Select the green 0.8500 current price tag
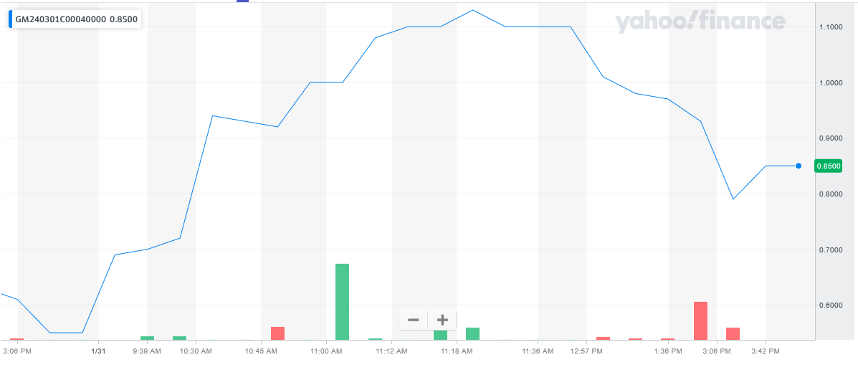 pyautogui.click(x=828, y=166)
